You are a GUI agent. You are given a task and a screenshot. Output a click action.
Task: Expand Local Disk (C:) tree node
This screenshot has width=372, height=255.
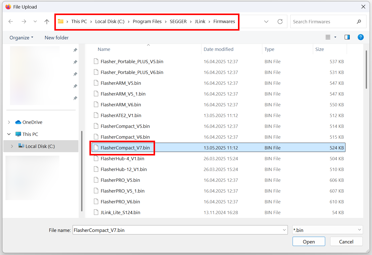click(x=12, y=146)
